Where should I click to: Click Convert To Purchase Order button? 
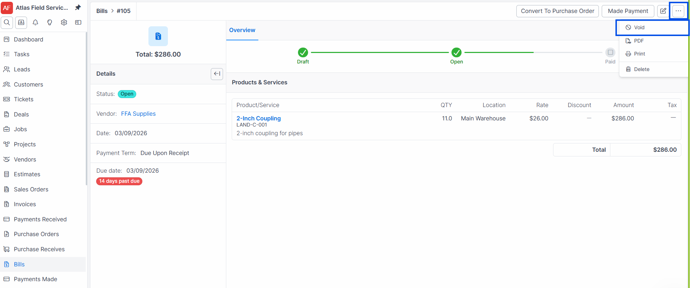557,11
